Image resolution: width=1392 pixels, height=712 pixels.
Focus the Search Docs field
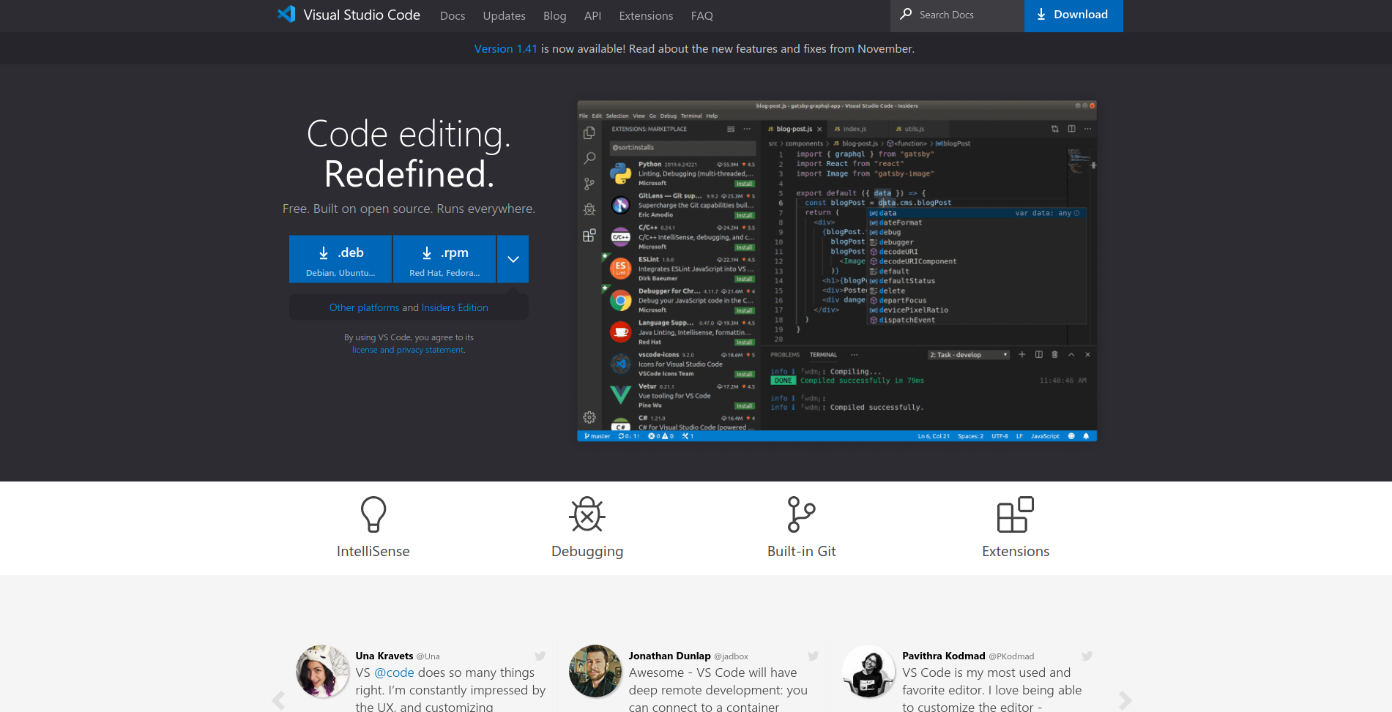pos(957,15)
